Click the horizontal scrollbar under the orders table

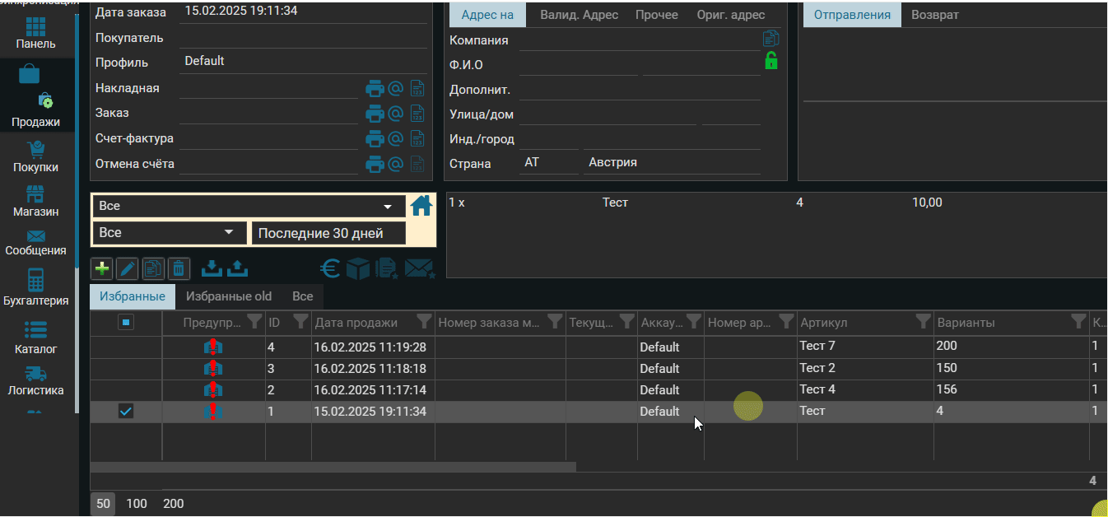pos(333,468)
